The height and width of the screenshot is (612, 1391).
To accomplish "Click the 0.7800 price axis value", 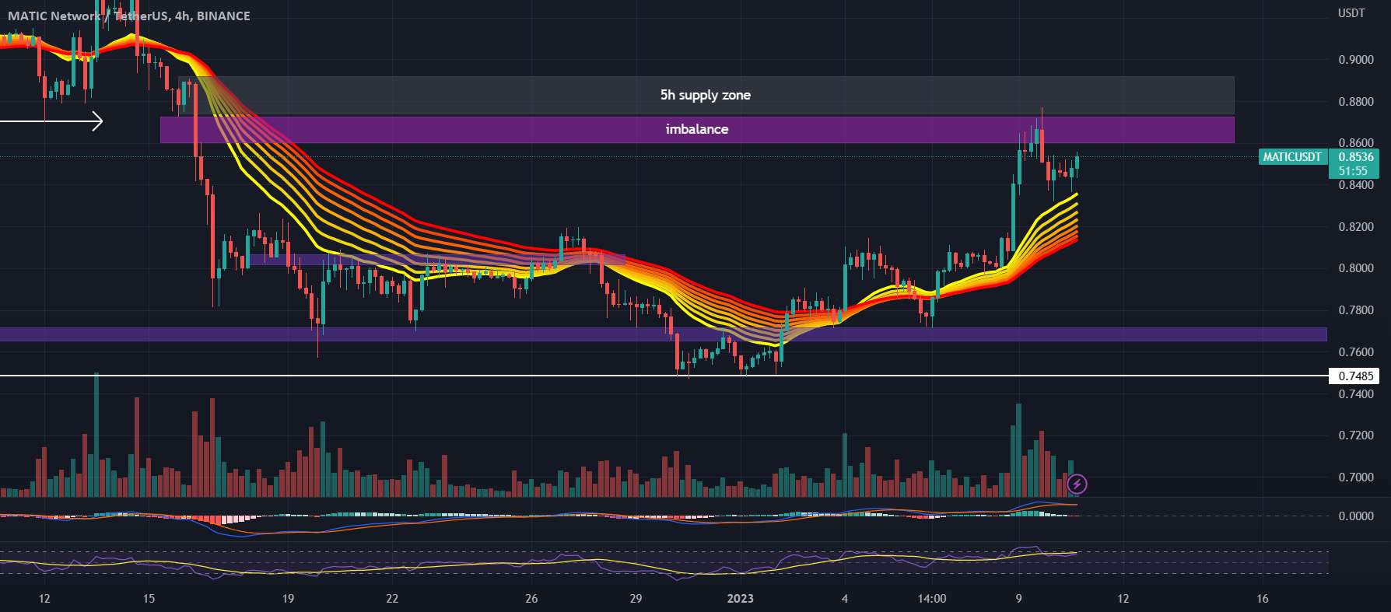I will [1355, 310].
